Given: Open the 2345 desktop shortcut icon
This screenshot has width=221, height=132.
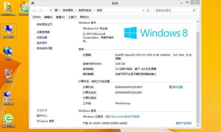Looking at the screenshot, I should tap(24, 8).
